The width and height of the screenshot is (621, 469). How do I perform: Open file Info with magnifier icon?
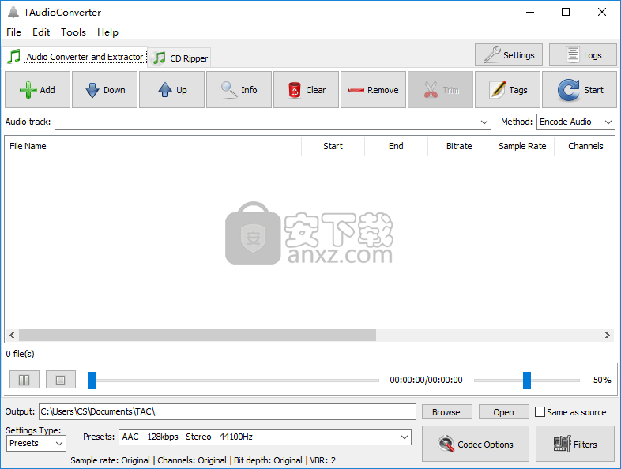(239, 90)
